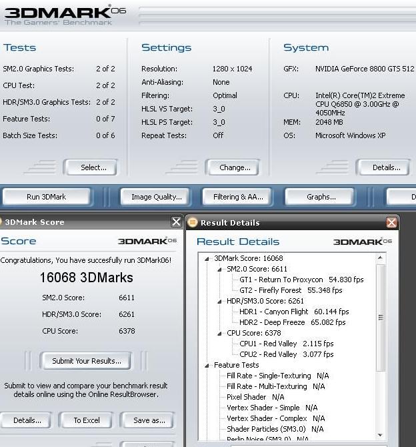416x447 pixels.
Task: Close the Result Details window
Action: coord(391,222)
